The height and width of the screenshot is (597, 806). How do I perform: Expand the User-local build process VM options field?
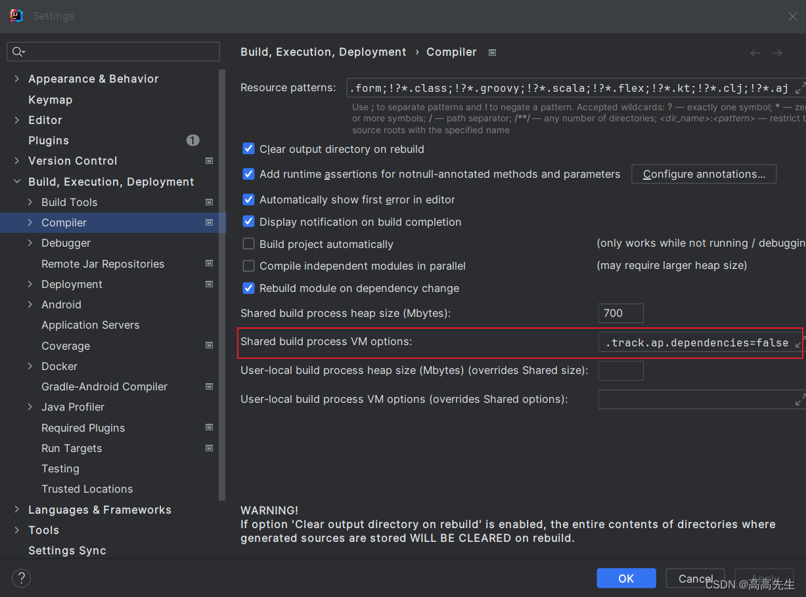click(800, 399)
